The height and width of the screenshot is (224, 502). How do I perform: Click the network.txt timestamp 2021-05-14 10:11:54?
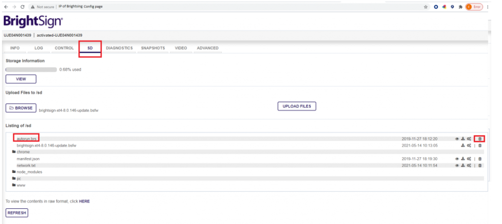(x=420, y=166)
